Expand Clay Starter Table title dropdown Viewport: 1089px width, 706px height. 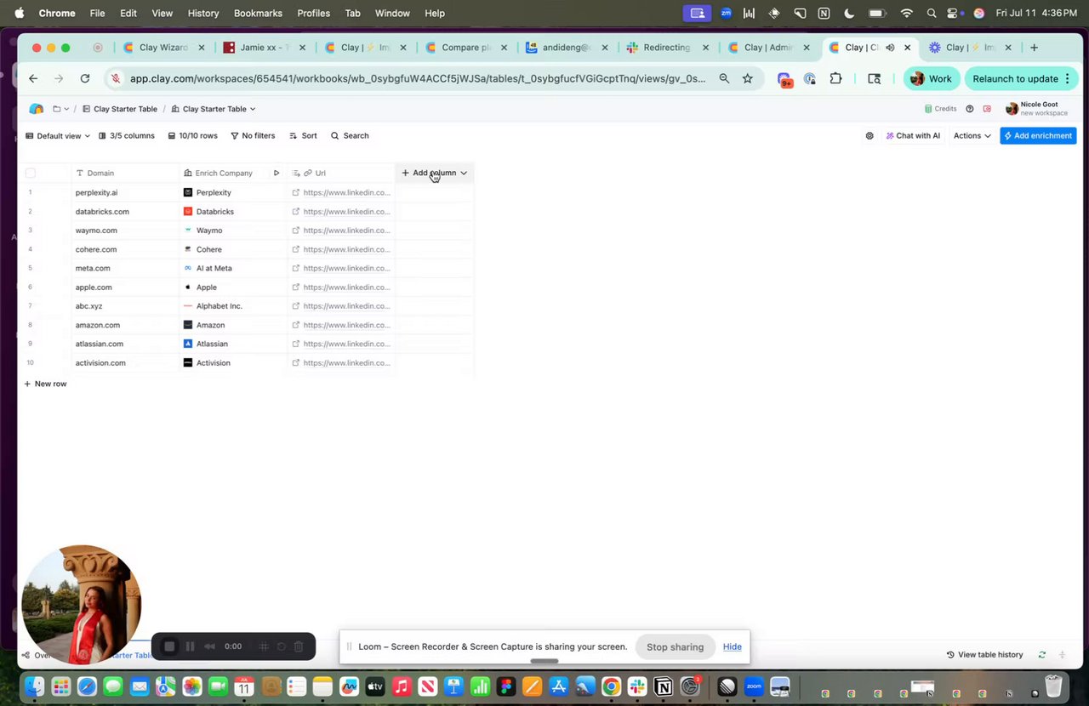point(214,109)
